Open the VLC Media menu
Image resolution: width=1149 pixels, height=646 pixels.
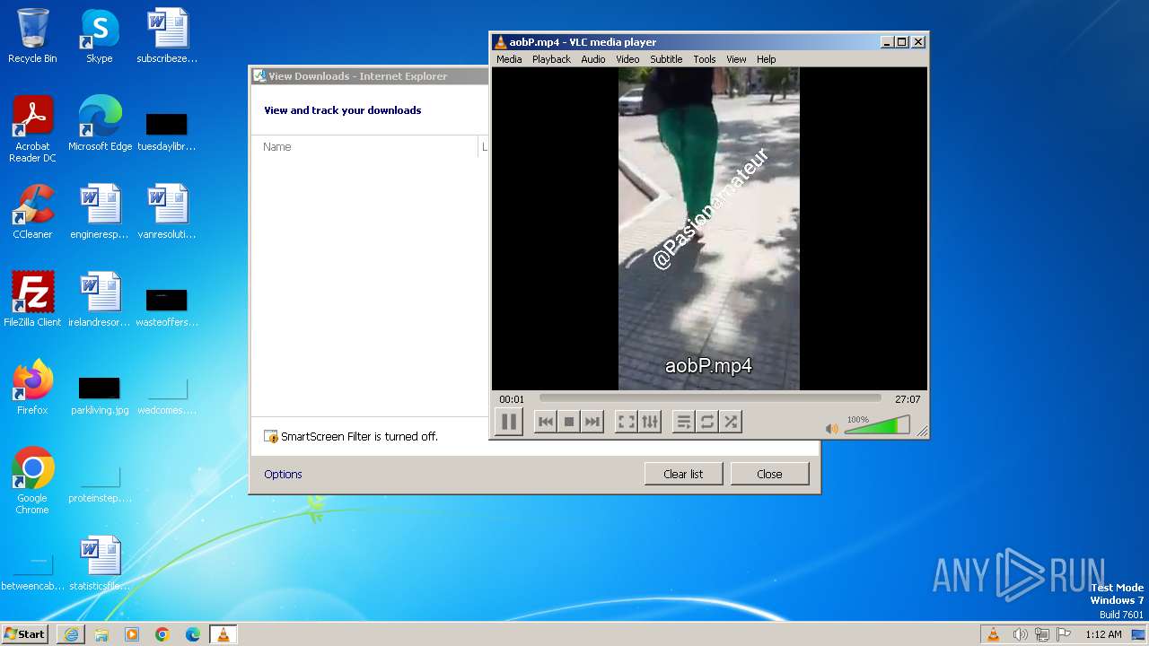(x=509, y=59)
